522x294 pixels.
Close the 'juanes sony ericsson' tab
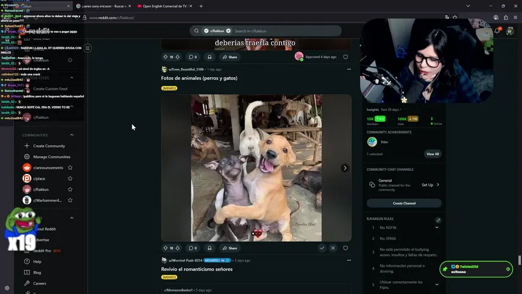coord(130,6)
